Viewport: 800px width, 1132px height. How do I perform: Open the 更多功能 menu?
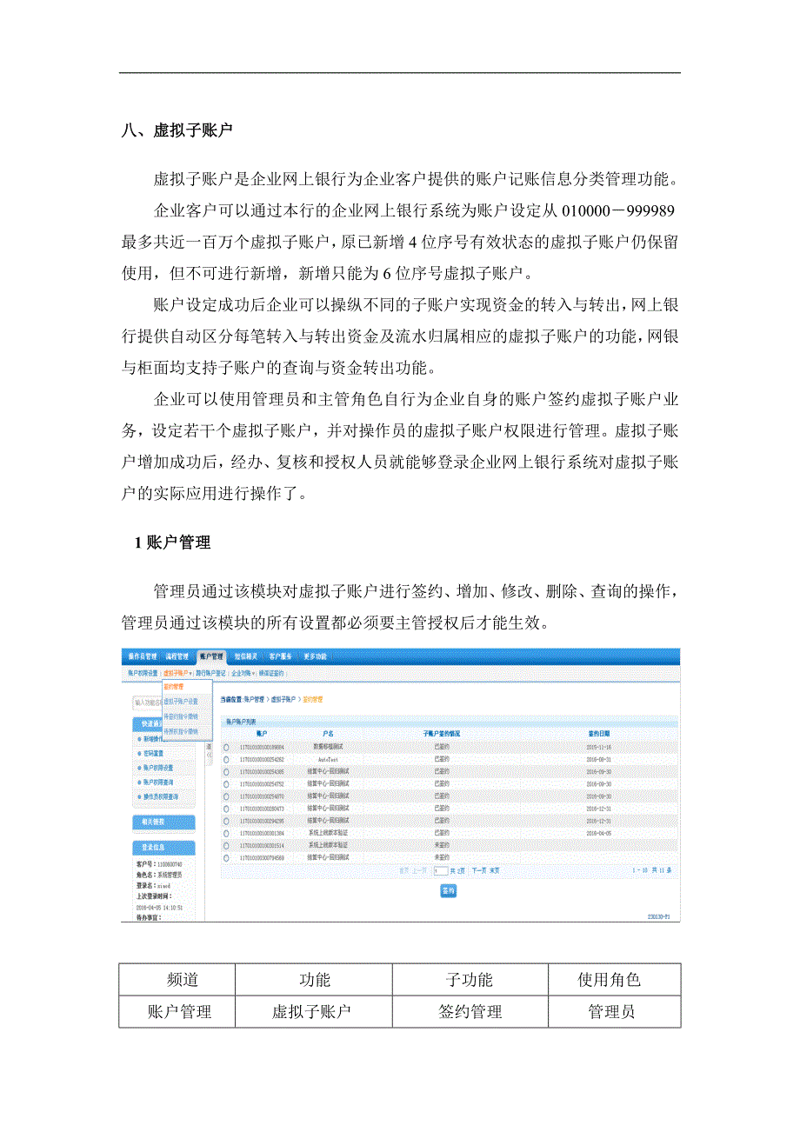click(317, 656)
